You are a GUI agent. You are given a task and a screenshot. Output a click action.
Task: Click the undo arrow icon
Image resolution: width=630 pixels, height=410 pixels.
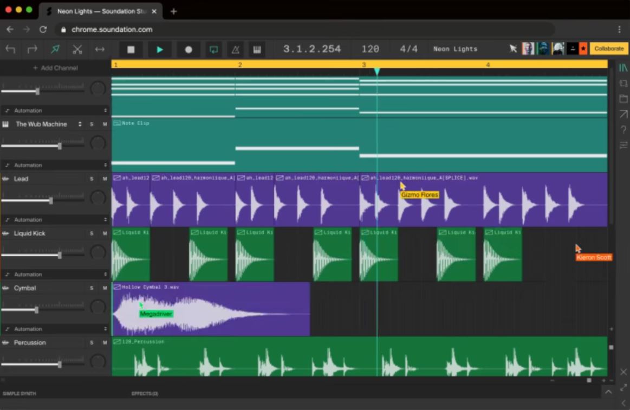[x=11, y=49]
